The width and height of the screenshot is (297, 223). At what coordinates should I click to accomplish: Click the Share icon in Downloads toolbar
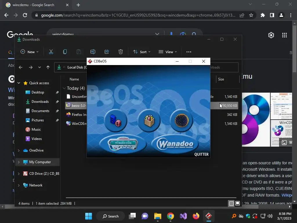point(107,52)
